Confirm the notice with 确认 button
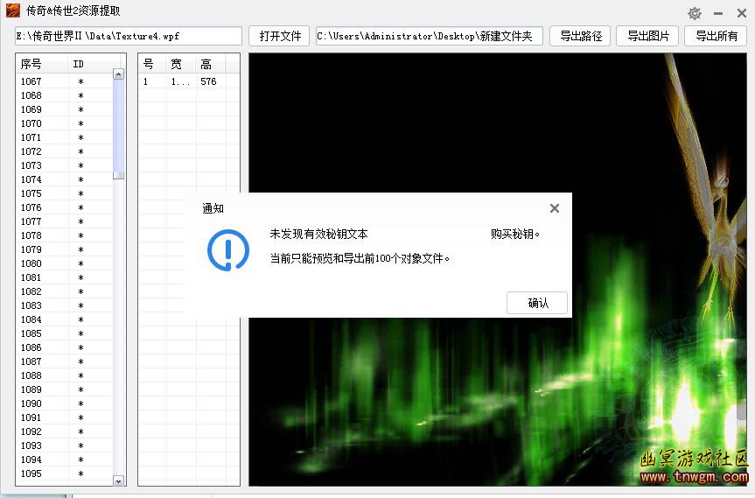Screen dimensions: 755x498 point(537,303)
